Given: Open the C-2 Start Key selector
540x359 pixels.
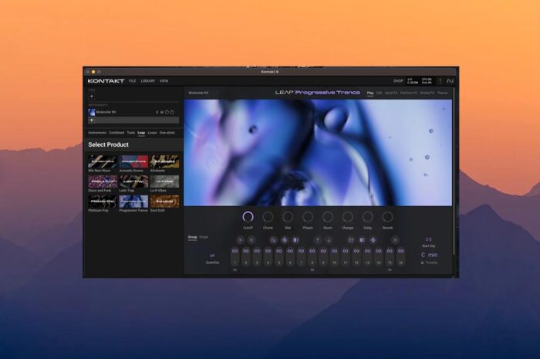Looking at the screenshot, I should point(429,239).
